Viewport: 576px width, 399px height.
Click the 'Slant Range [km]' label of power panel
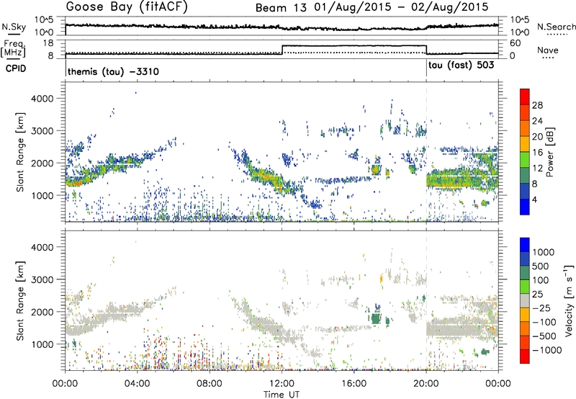click(x=20, y=152)
